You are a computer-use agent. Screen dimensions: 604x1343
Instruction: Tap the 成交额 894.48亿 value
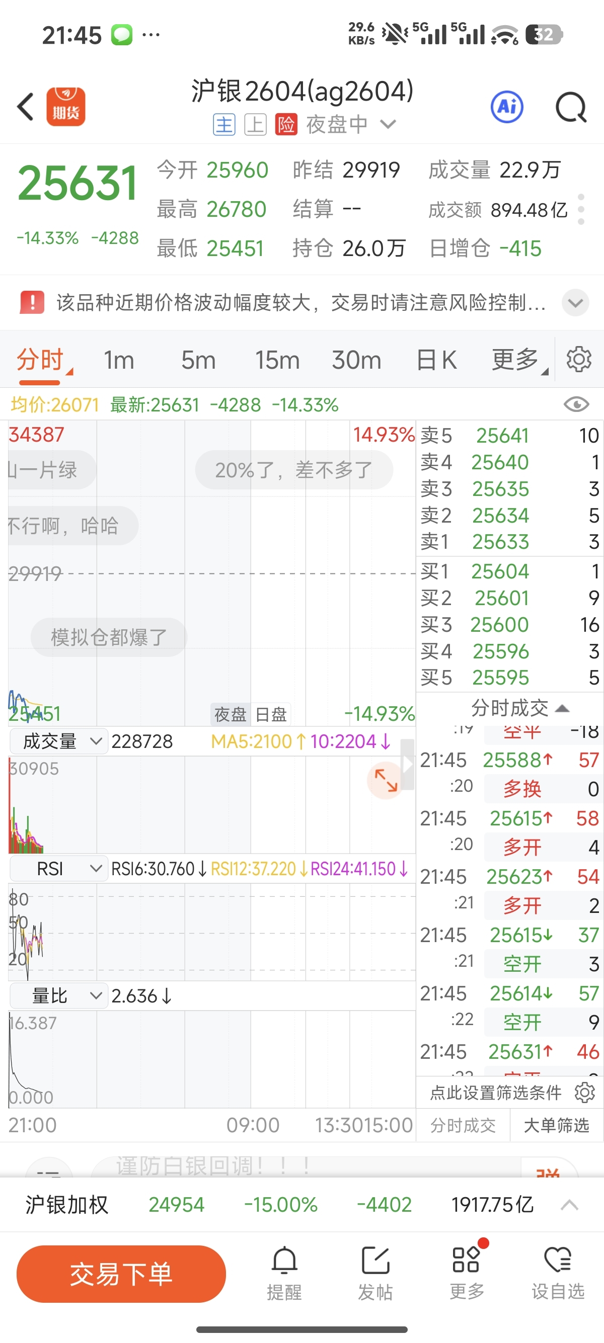498,210
